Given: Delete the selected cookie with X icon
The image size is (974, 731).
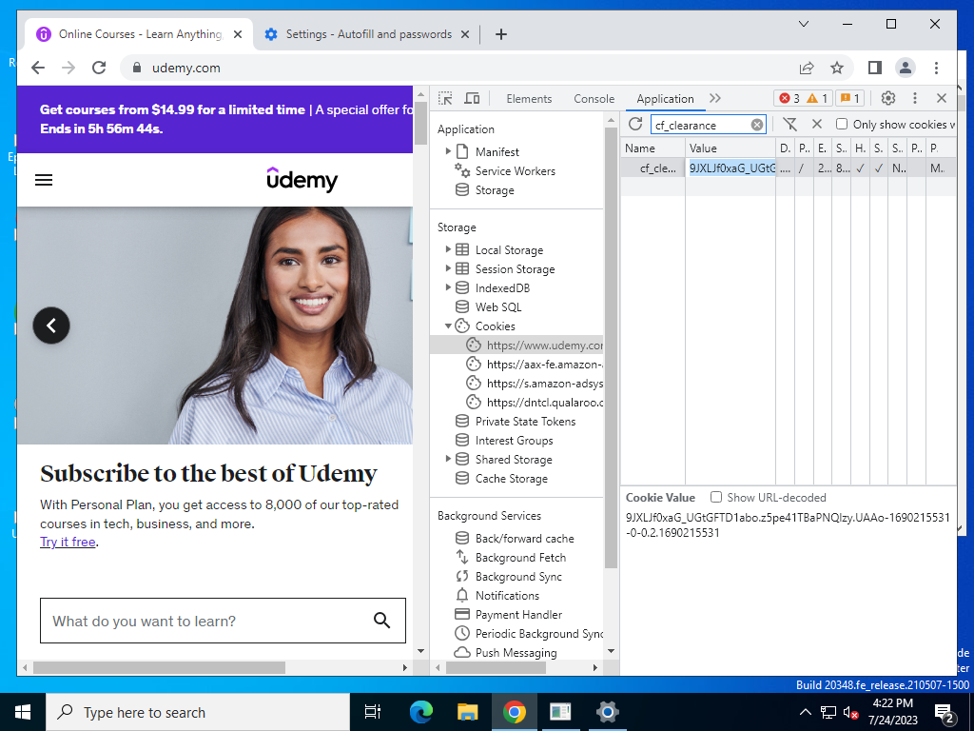Looking at the screenshot, I should [817, 124].
